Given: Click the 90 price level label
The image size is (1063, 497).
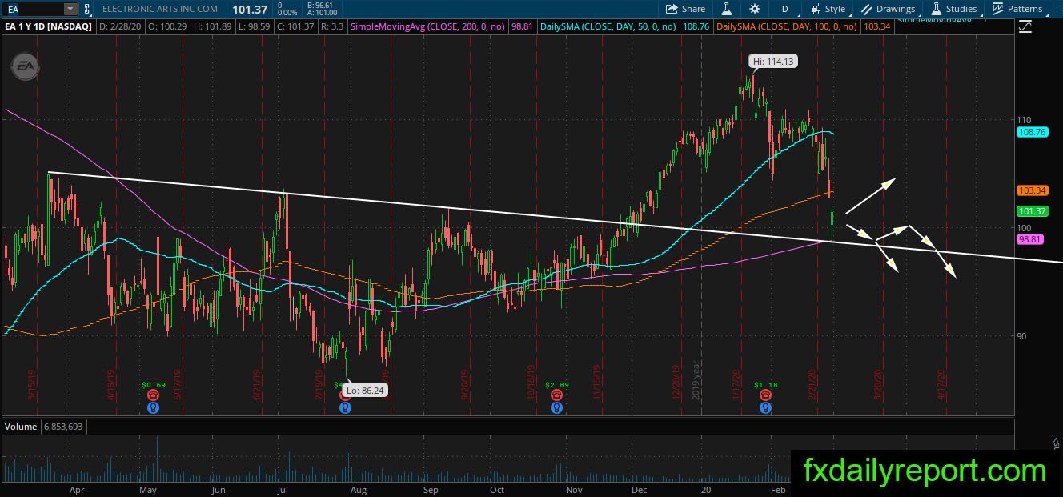Looking at the screenshot, I should 1021,336.
